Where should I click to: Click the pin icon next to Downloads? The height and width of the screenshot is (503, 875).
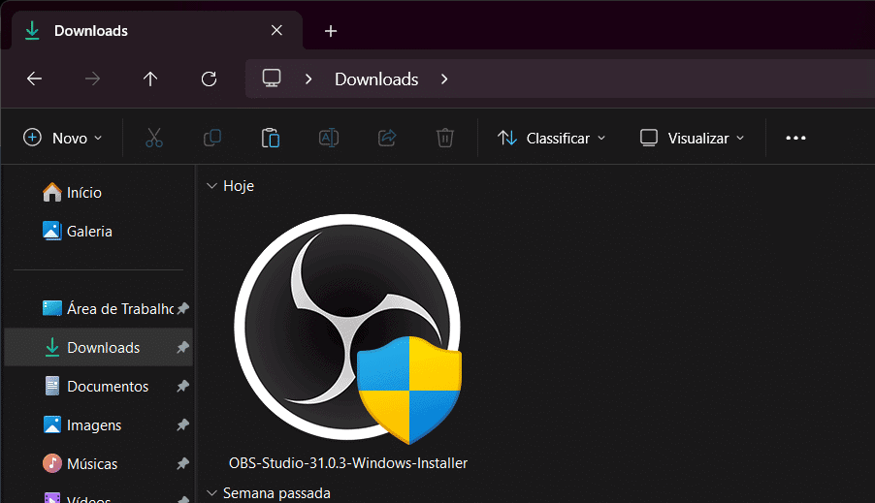click(183, 347)
